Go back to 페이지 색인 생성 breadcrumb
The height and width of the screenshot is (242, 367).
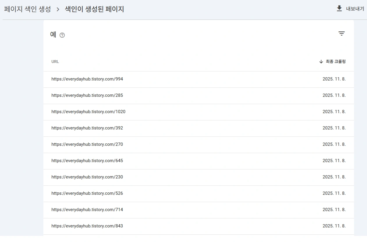[x=27, y=9]
